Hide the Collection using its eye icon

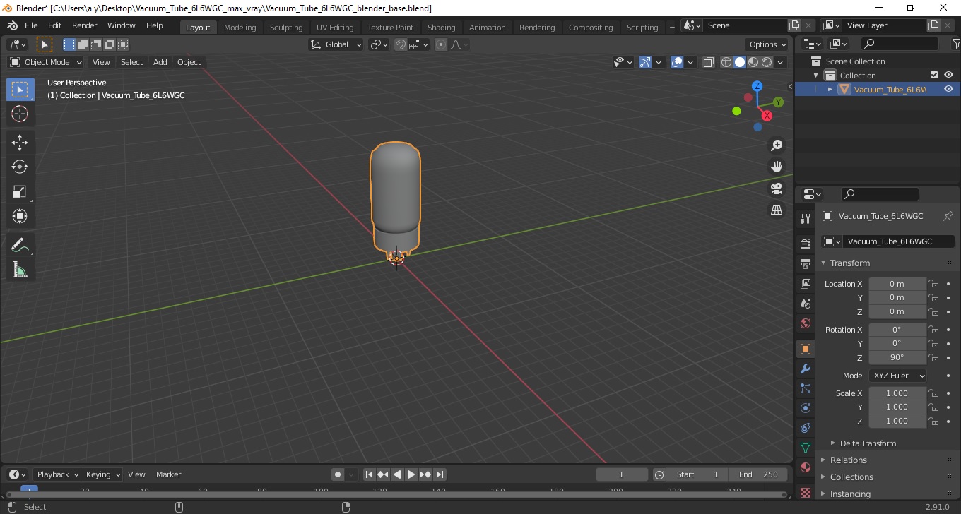pos(949,75)
